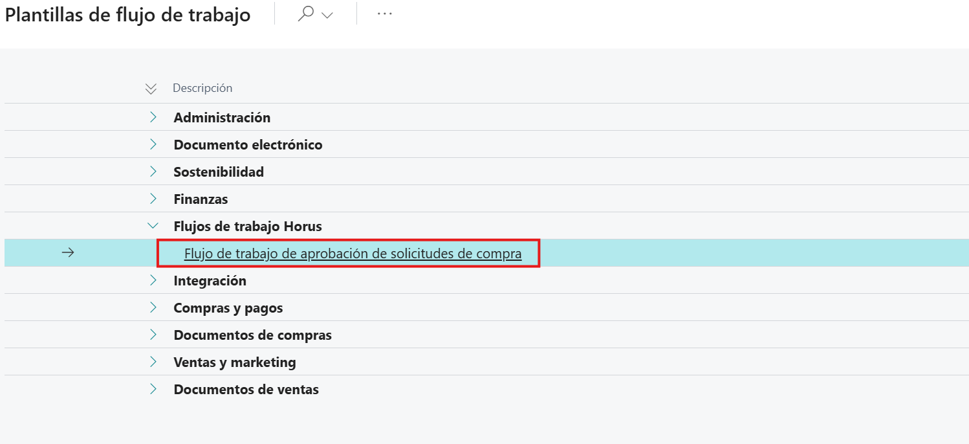
Task: Select the Ventas y marketing row label
Action: click(x=234, y=362)
